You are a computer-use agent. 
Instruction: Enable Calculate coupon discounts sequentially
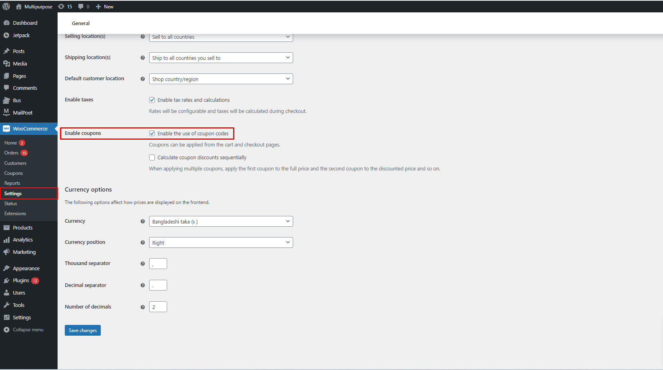click(152, 157)
